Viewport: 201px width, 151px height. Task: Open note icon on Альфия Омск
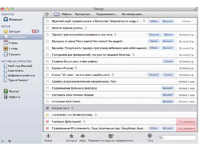click(72, 108)
